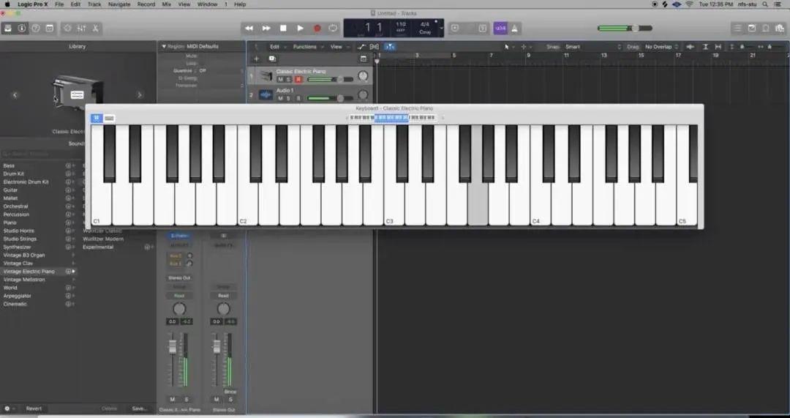This screenshot has height=418, width=790.
Task: Toggle the Inspector info button
Action: (22, 29)
